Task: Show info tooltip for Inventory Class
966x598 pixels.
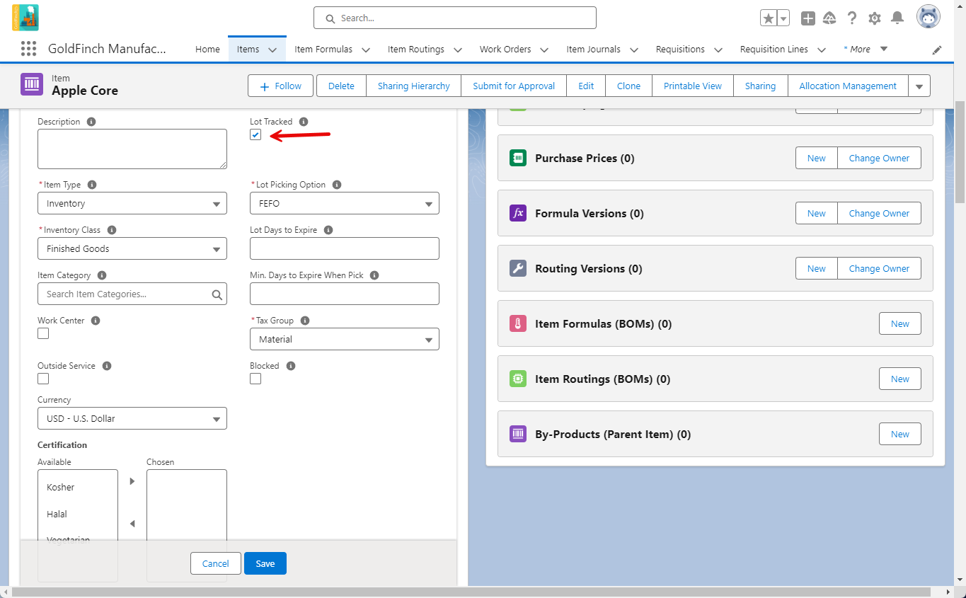Action: [x=112, y=230]
